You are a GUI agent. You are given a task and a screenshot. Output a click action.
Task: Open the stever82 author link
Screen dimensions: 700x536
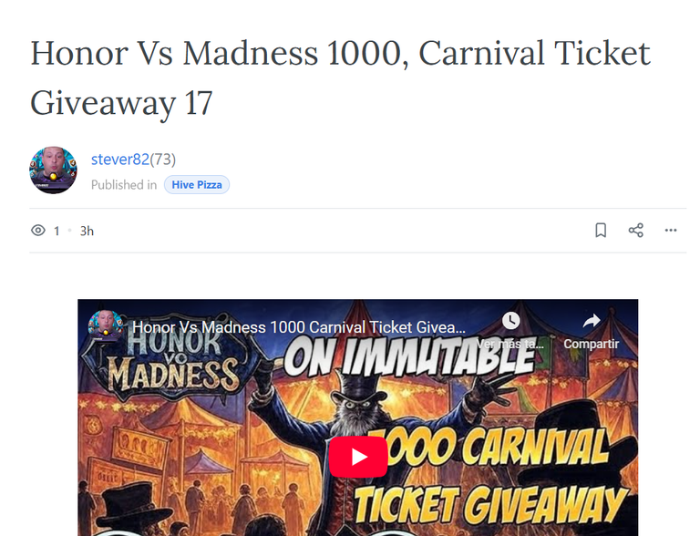coord(120,160)
